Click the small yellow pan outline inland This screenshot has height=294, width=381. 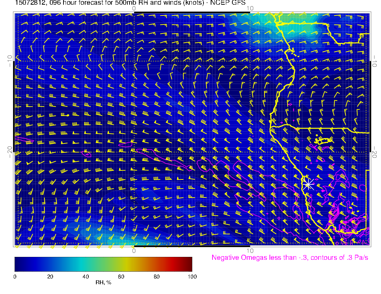click(324, 141)
